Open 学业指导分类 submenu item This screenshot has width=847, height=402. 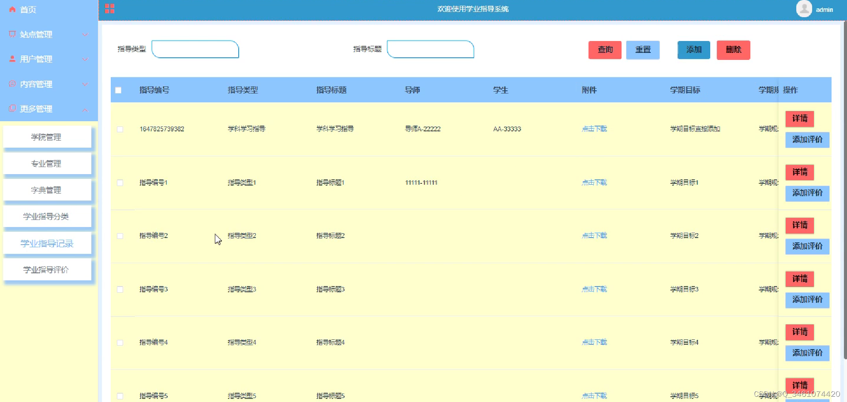47,216
